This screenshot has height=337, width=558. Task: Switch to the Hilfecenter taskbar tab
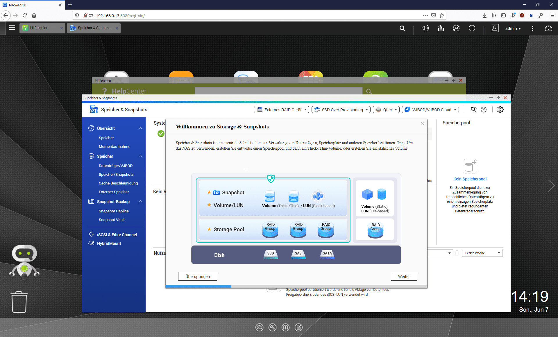coord(39,28)
